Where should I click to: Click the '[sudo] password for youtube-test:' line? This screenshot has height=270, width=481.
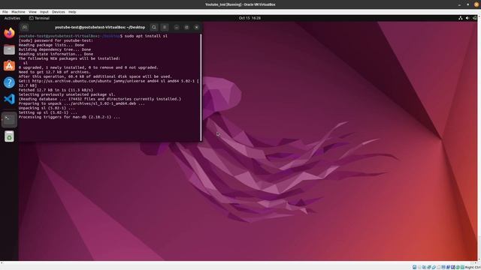pos(56,40)
